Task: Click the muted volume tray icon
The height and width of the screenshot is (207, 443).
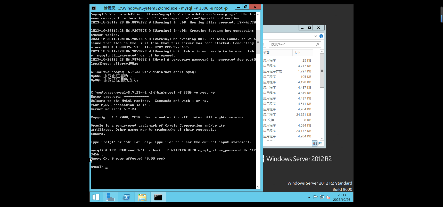Action: point(328,197)
